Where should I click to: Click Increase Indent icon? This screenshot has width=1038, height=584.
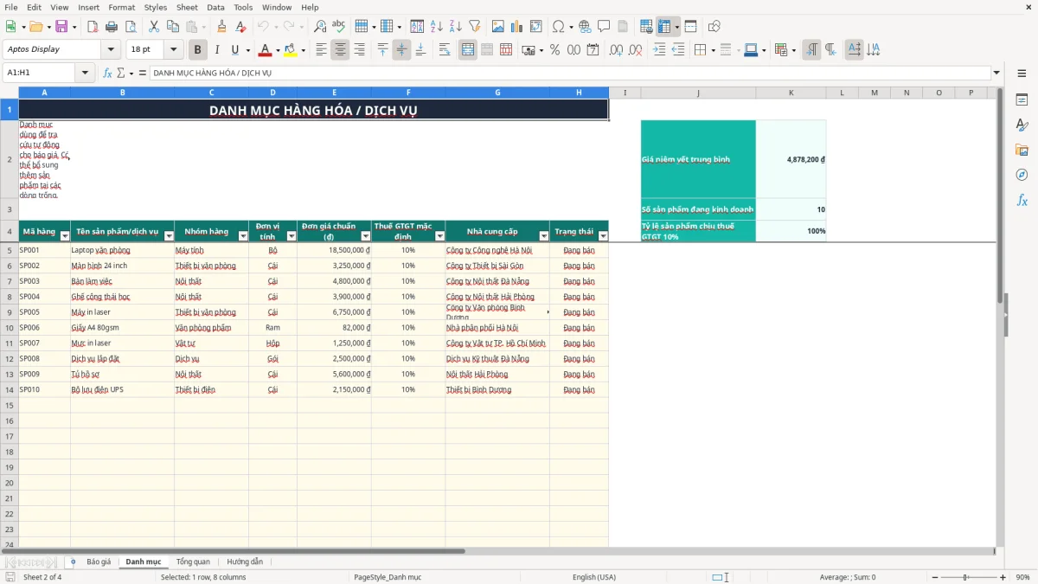(x=659, y=50)
